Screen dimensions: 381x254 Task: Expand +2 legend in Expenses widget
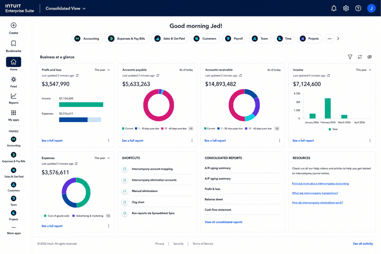(108, 216)
